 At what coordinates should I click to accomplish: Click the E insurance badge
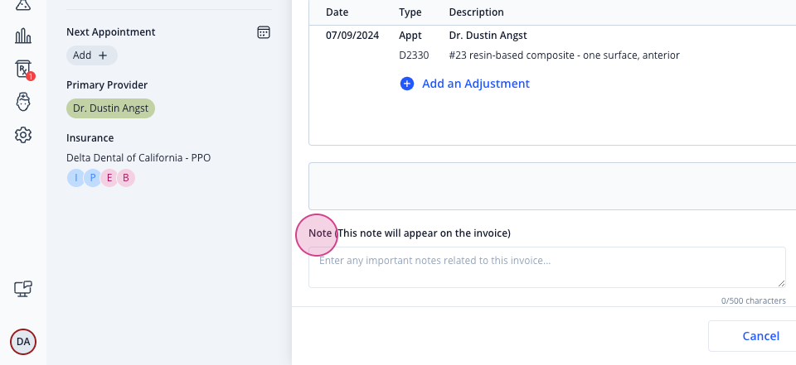point(109,178)
